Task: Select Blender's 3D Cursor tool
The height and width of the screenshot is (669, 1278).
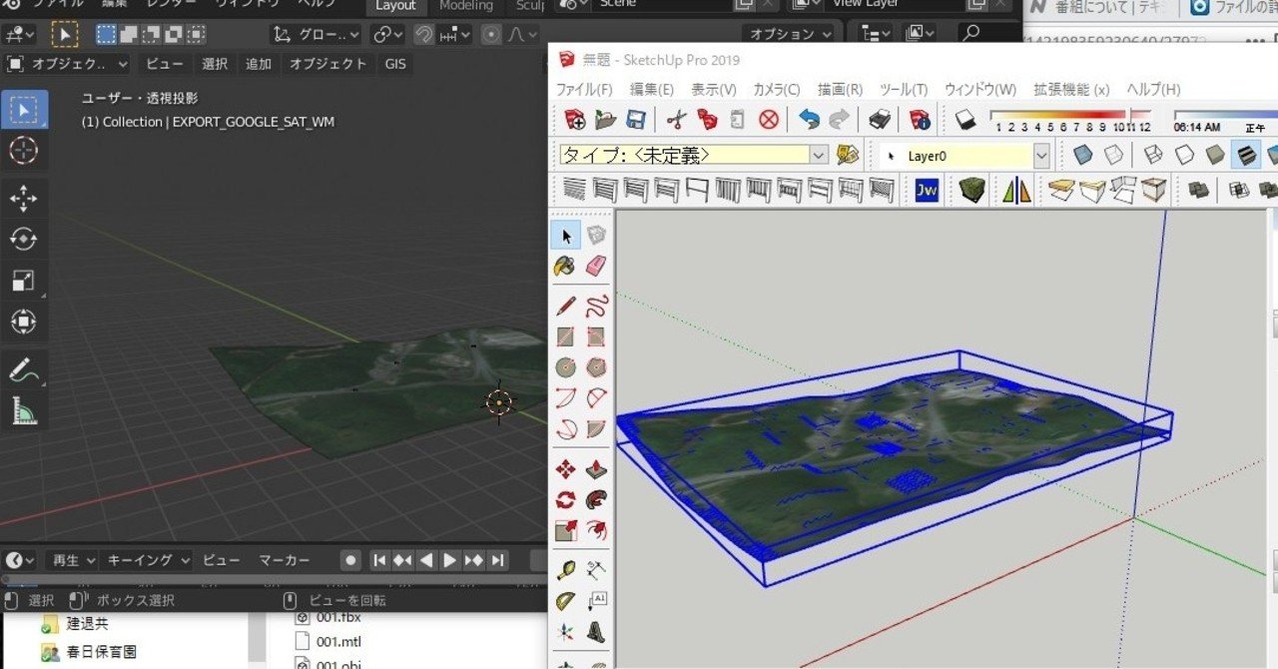Action: (23, 151)
